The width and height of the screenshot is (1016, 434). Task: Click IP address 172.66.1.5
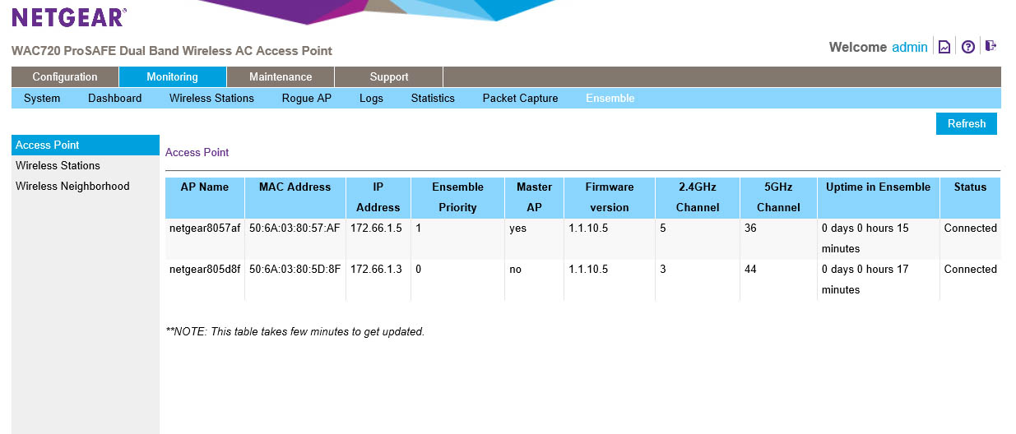[376, 228]
